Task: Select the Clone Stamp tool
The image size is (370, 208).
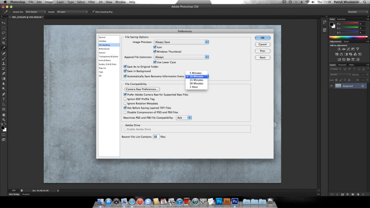Action: pos(3,64)
